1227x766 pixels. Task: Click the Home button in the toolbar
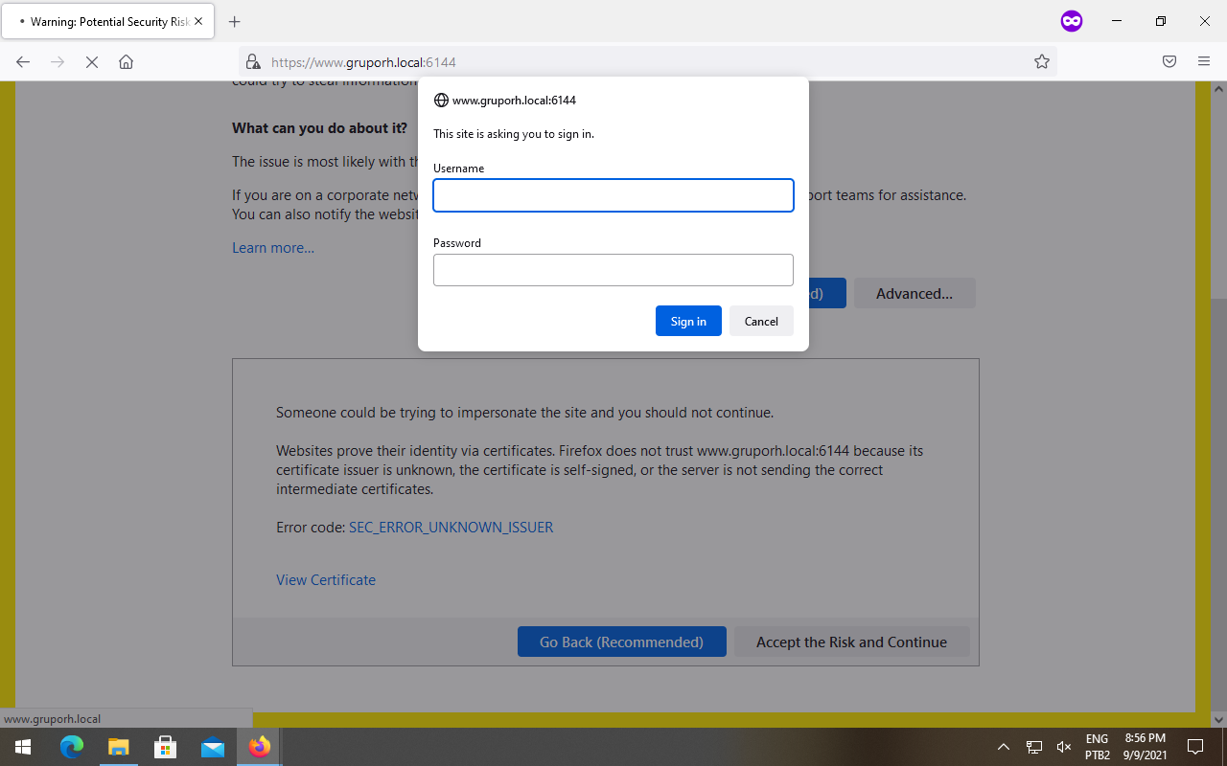coord(126,61)
